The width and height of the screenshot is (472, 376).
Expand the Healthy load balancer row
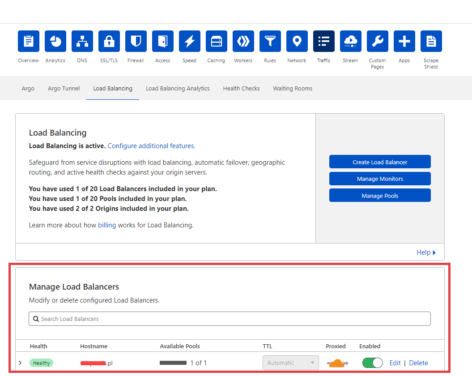(20, 363)
